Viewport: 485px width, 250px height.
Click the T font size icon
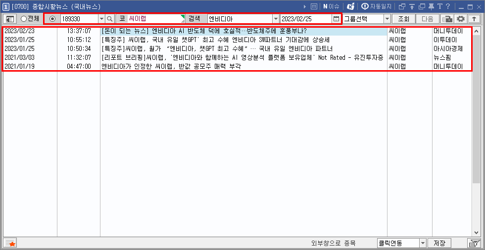pyautogui.click(x=439, y=6)
